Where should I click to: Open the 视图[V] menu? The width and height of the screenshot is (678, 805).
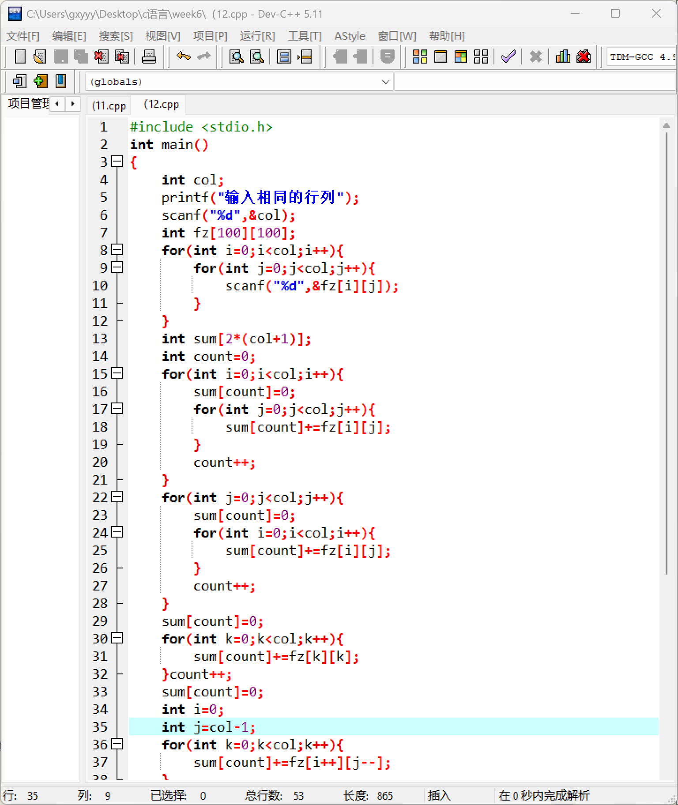(x=163, y=36)
